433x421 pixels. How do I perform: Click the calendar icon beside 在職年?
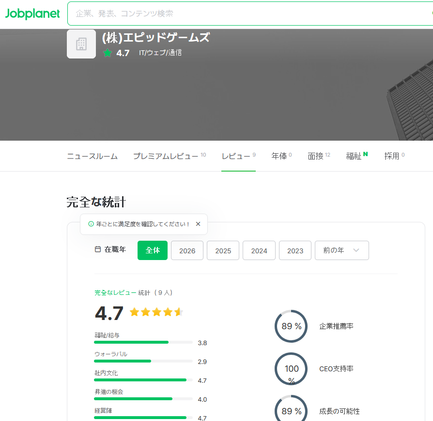coord(98,250)
